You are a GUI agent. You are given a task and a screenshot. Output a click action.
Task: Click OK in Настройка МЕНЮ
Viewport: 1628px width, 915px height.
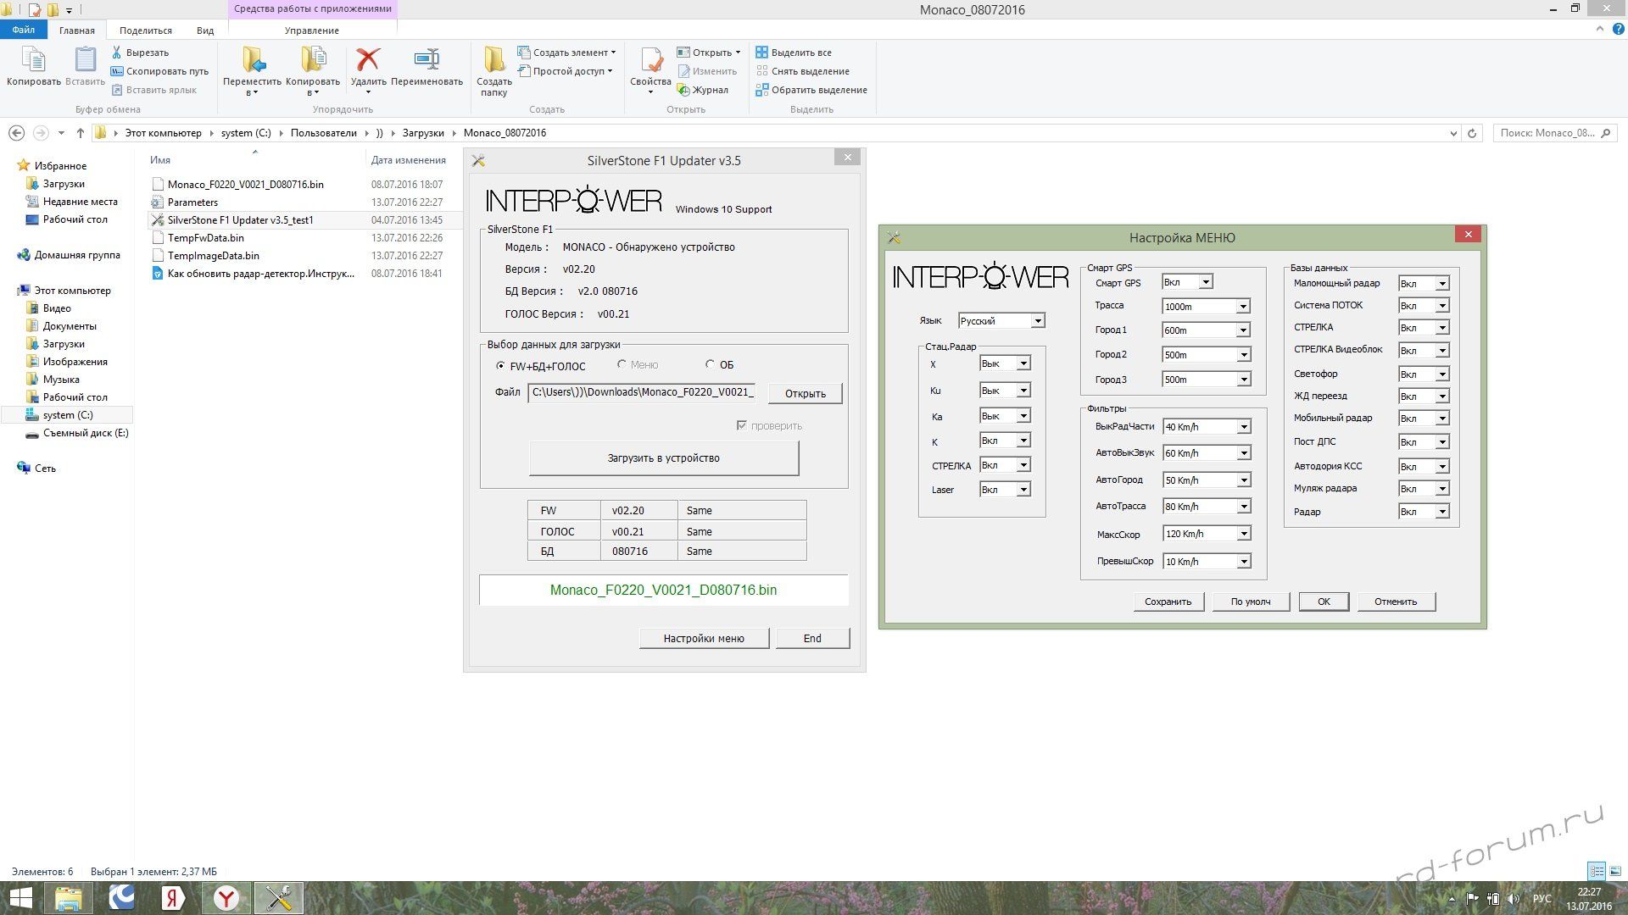tap(1324, 602)
